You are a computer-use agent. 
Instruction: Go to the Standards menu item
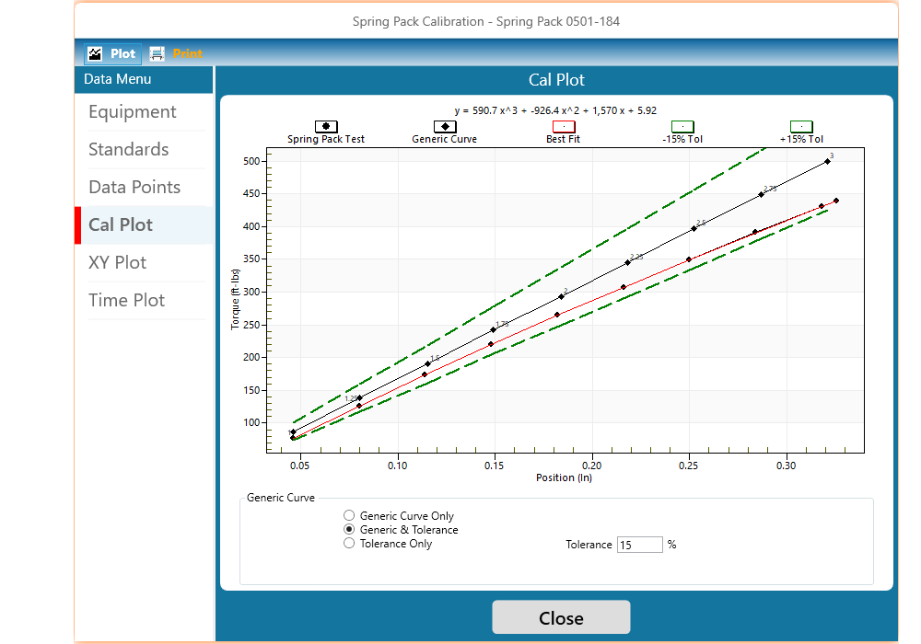[129, 150]
